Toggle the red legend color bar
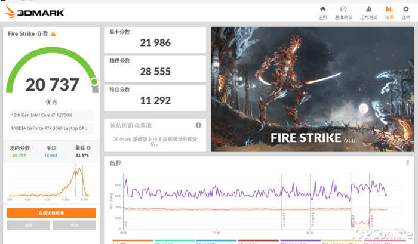 [x=259, y=240]
